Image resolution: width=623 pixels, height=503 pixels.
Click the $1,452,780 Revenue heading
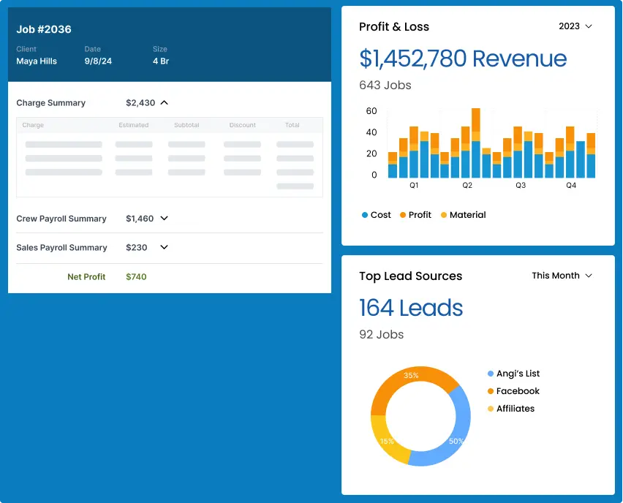pyautogui.click(x=463, y=58)
